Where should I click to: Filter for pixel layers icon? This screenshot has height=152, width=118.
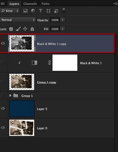25,11
